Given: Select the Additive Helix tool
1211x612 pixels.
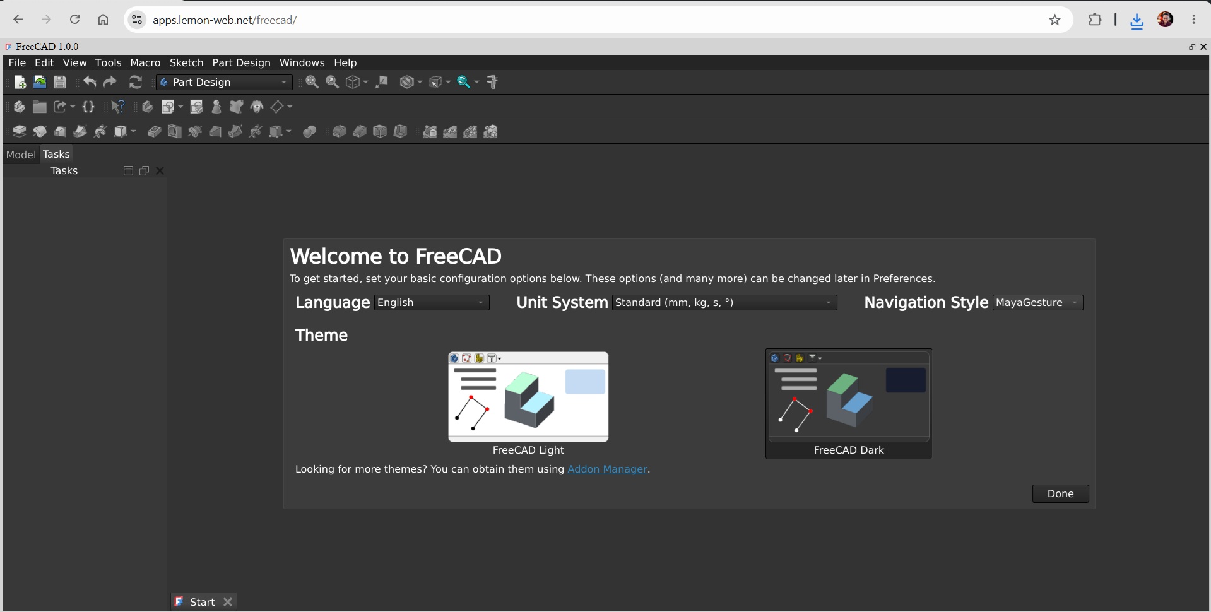Looking at the screenshot, I should (x=100, y=131).
